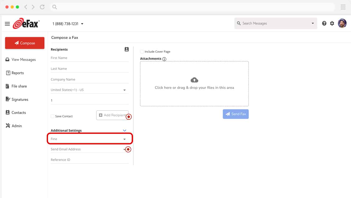Collapse the Additional Settings section
Viewport: 351px width, 198px height.
[x=125, y=130]
